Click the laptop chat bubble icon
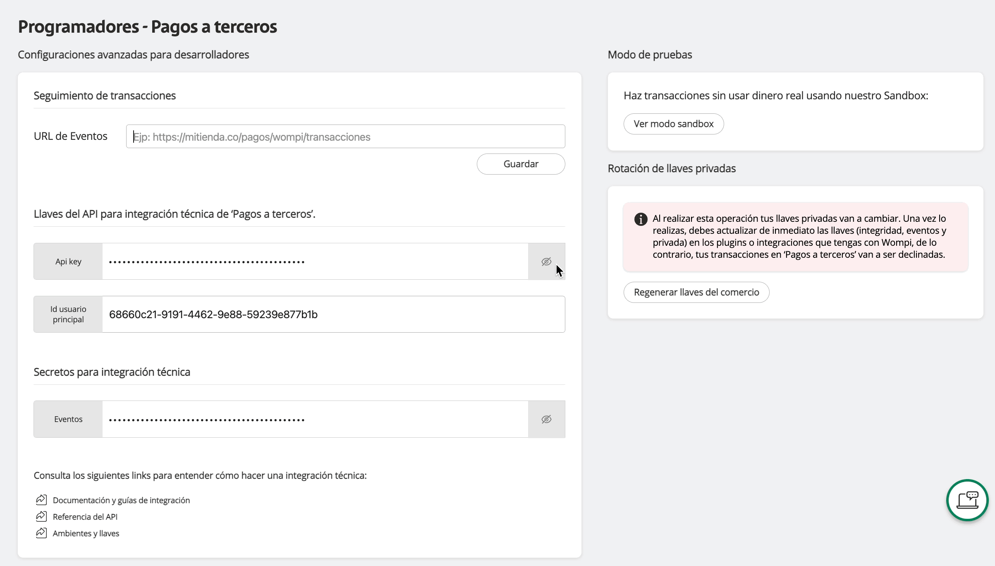 coord(966,500)
